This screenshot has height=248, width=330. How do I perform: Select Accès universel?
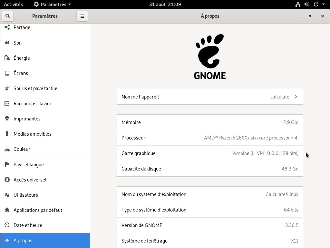click(45, 180)
